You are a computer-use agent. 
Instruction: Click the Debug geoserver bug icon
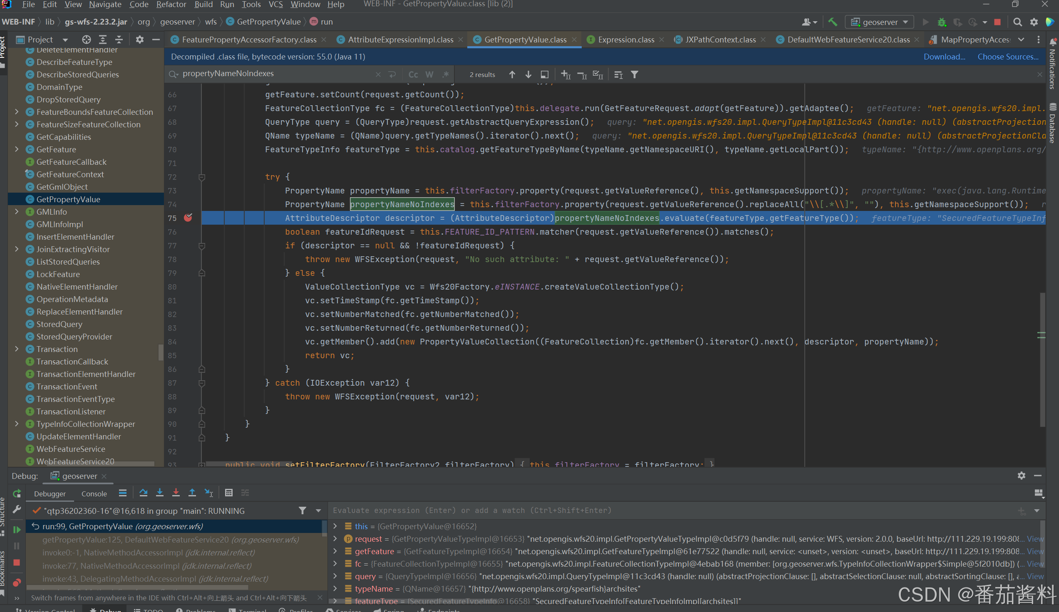942,22
